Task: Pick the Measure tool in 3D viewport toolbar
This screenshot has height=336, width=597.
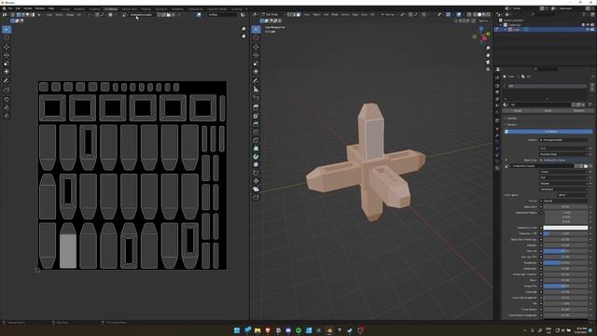Action: pyautogui.click(x=256, y=90)
